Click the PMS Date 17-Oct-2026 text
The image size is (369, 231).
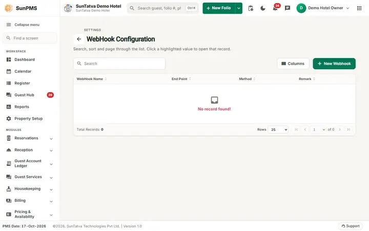point(24,226)
